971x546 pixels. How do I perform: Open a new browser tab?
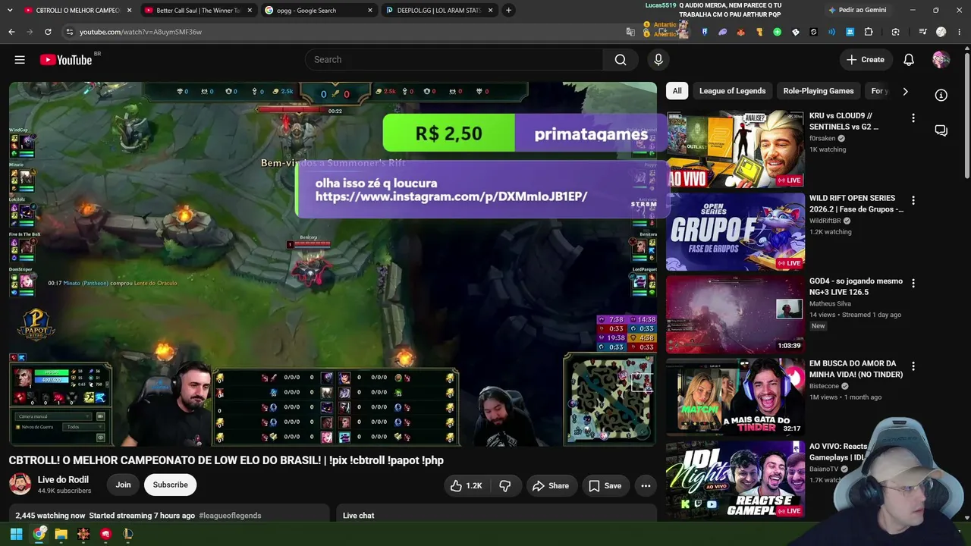click(x=508, y=10)
